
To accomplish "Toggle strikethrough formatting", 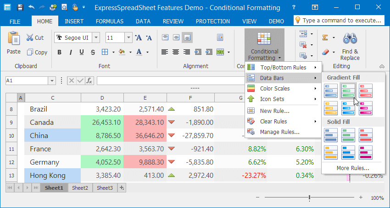I will click(x=93, y=52).
